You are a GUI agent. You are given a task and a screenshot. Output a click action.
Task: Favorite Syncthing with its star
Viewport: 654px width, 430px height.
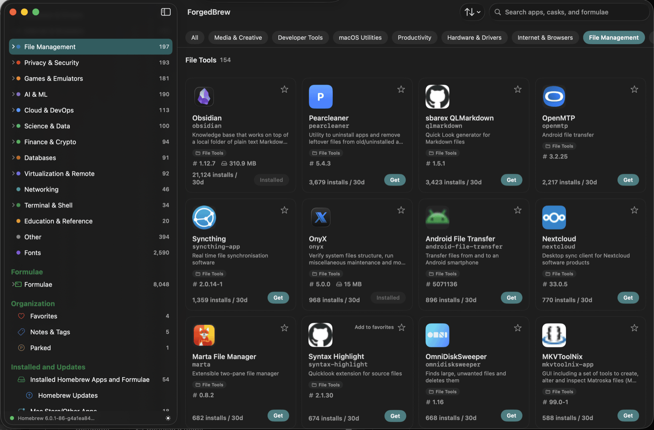pyautogui.click(x=284, y=210)
